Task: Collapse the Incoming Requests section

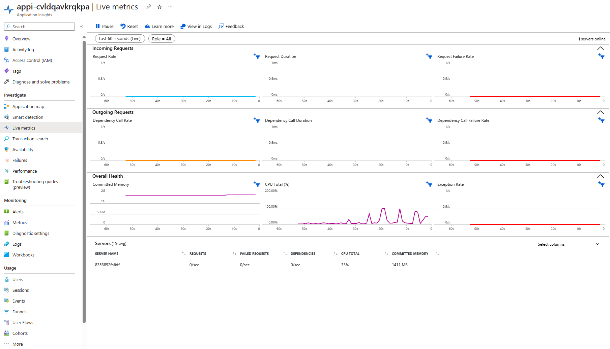Action: click(600, 48)
